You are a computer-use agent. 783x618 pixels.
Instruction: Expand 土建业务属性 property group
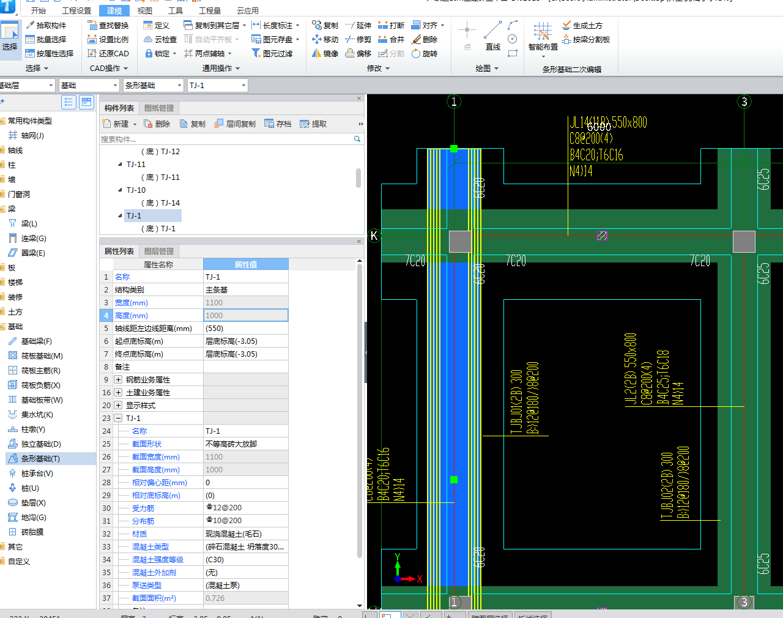[x=118, y=392]
